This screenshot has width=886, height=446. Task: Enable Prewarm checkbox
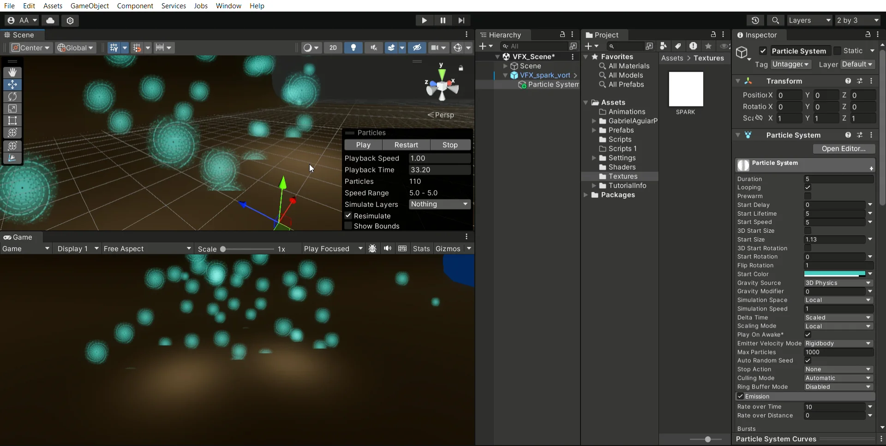808,196
